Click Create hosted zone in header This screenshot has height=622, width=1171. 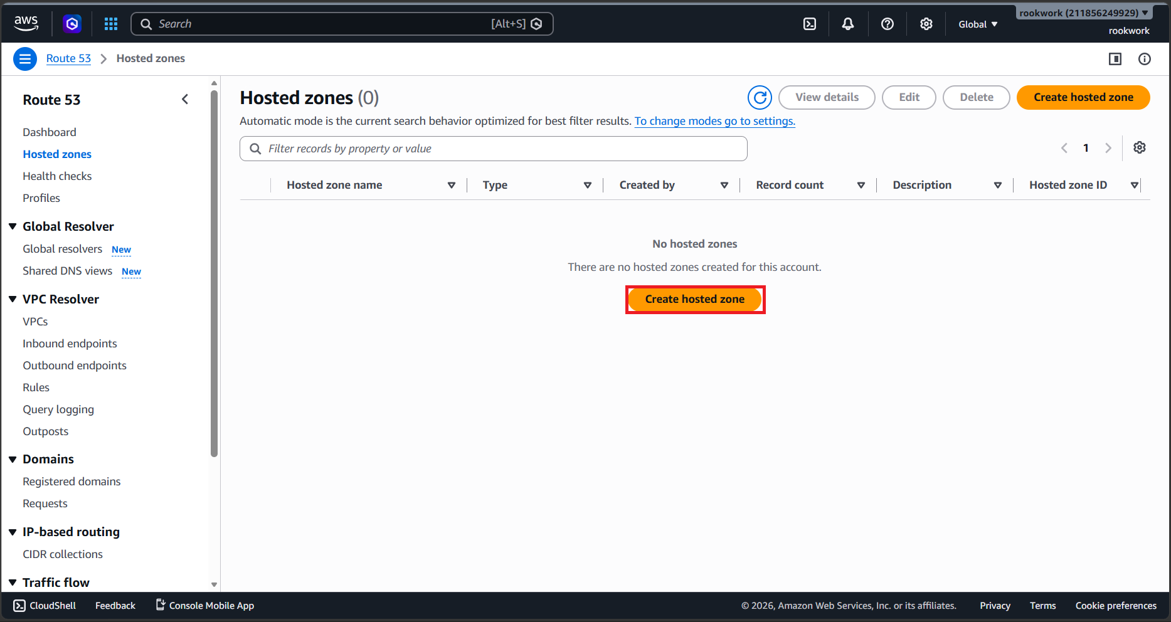click(1083, 97)
